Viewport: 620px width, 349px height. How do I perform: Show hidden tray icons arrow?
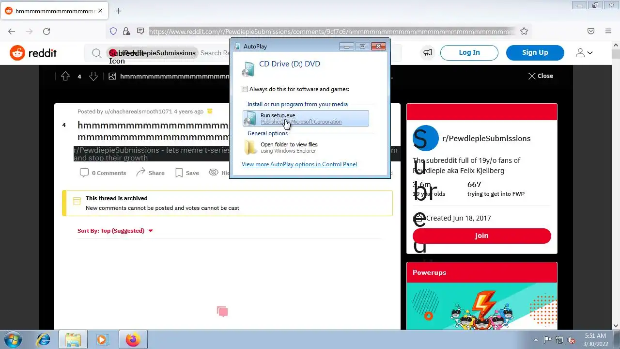pyautogui.click(x=536, y=340)
